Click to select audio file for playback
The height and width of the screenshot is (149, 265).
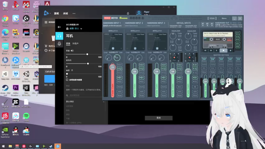(218, 34)
